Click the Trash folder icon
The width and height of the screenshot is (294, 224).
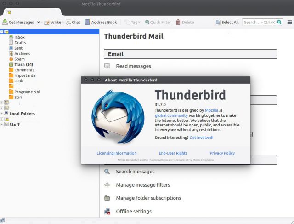11,64
